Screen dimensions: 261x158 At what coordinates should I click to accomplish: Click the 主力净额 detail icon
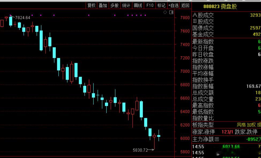217,139
